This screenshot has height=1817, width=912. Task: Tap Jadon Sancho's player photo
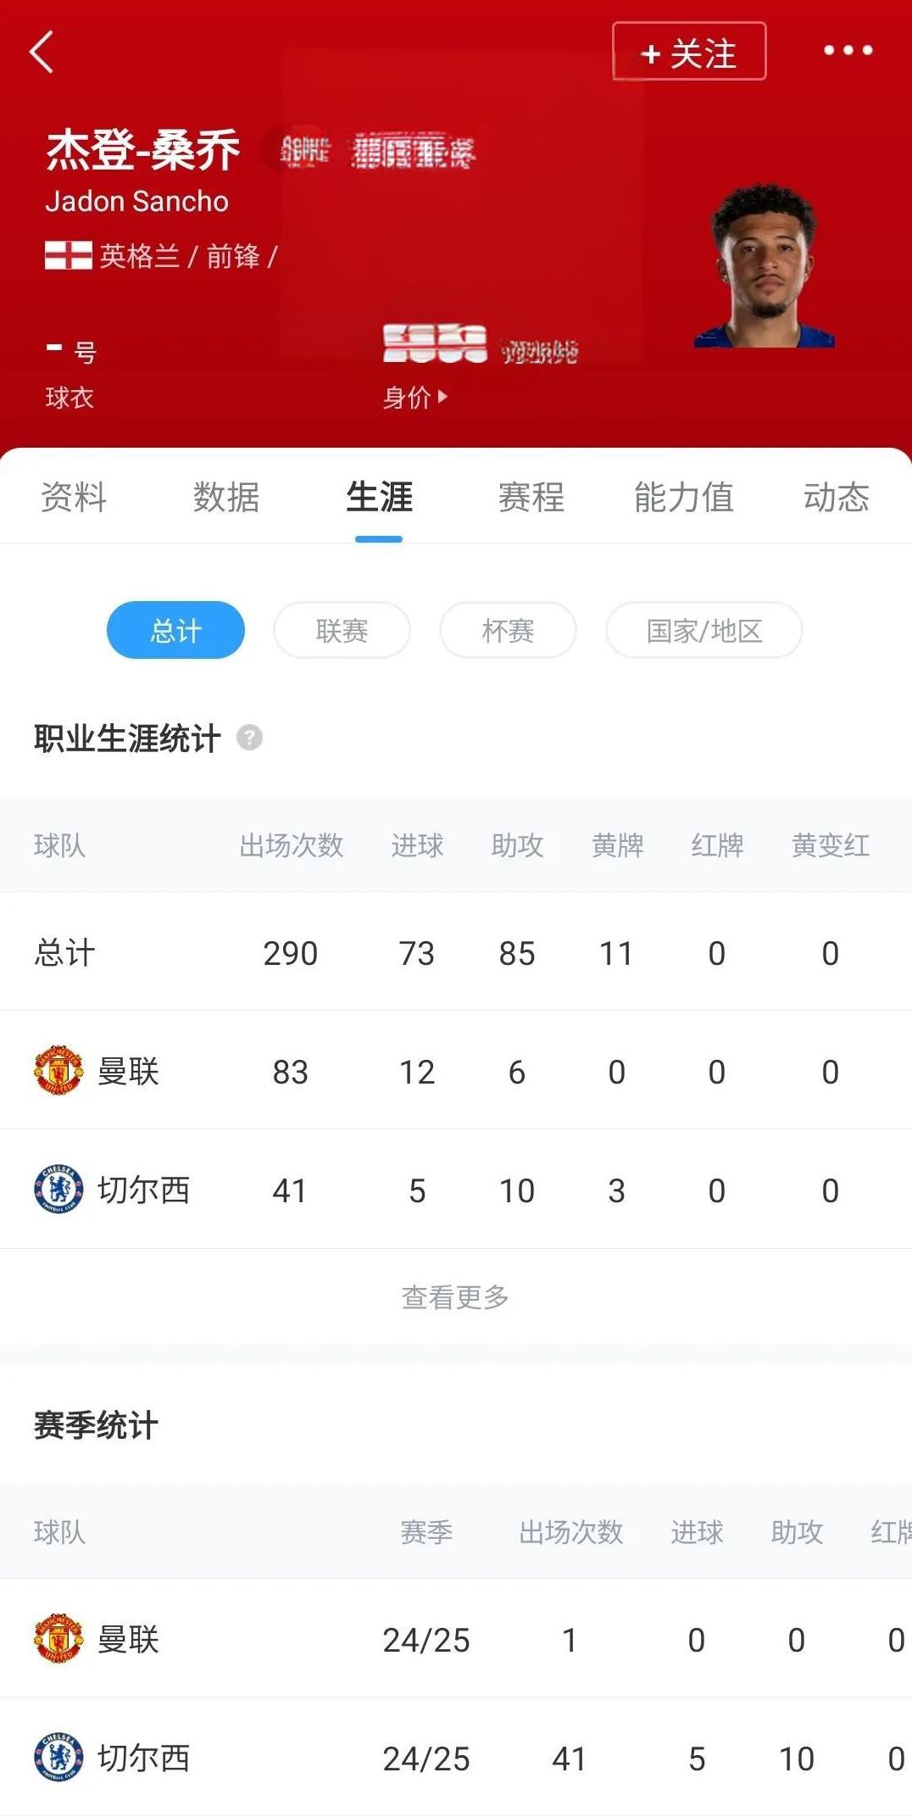[766, 266]
